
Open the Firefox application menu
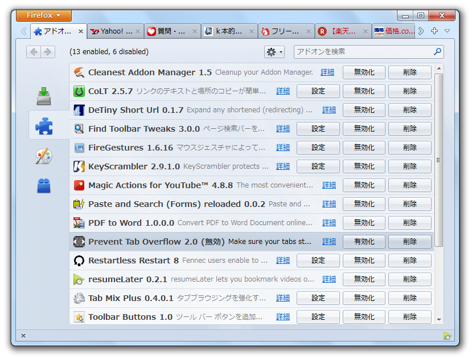(44, 15)
